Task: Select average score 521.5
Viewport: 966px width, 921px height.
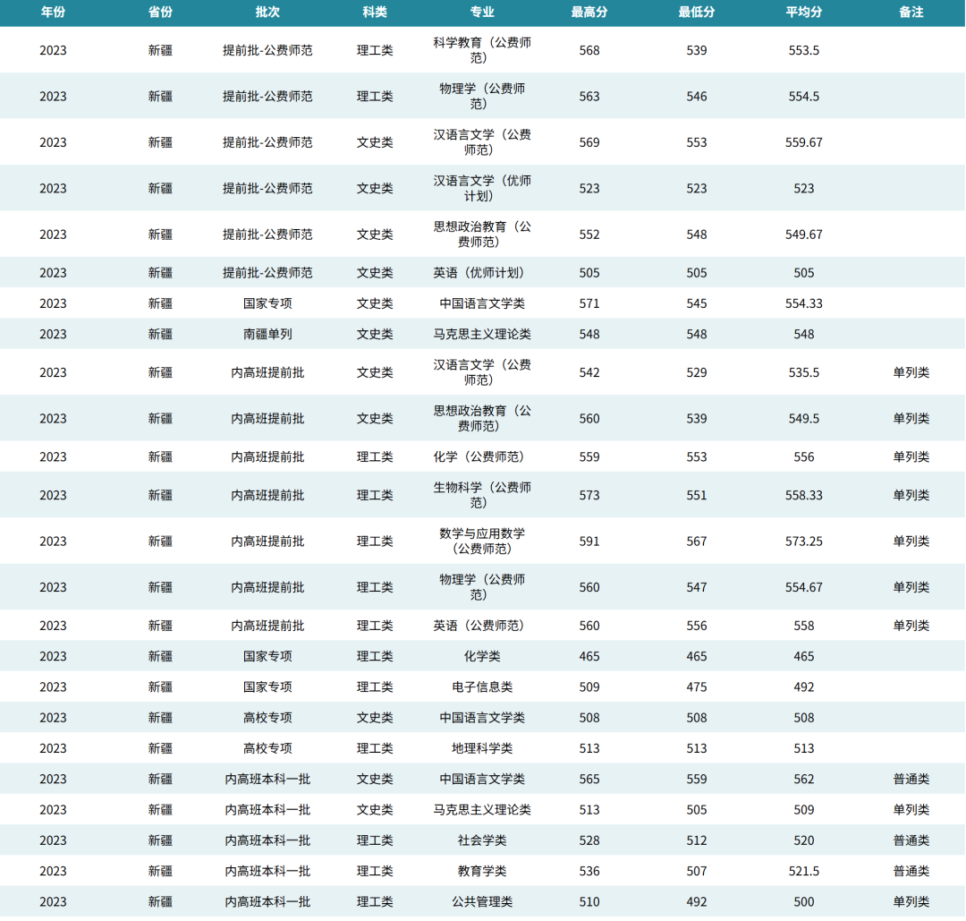Action: 803,871
